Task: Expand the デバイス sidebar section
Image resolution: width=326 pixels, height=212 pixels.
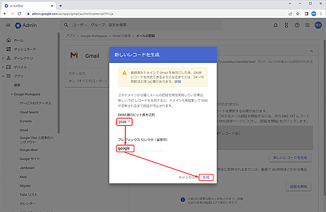Action: (x=3, y=67)
